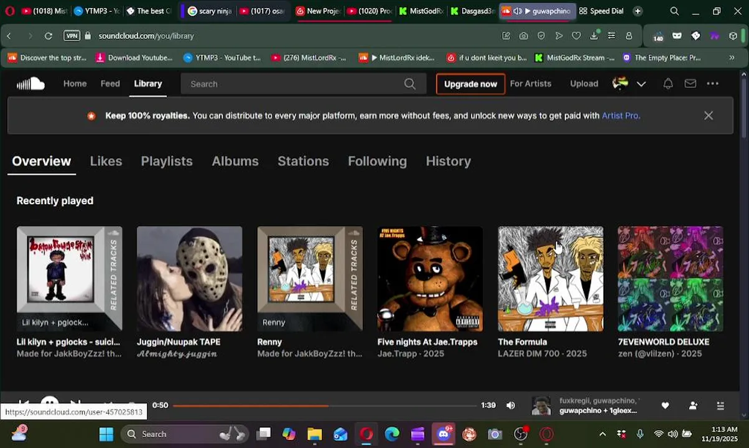Open File Explorer from the taskbar
This screenshot has height=448, width=749.
pyautogui.click(x=314, y=434)
